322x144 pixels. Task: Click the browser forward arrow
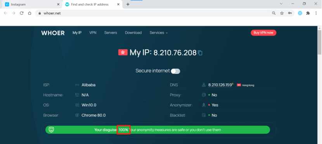pos(14,13)
